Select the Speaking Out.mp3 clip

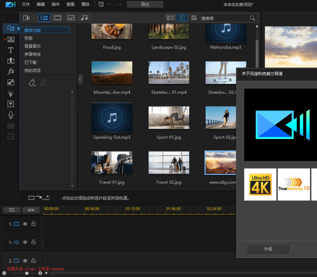point(112,118)
